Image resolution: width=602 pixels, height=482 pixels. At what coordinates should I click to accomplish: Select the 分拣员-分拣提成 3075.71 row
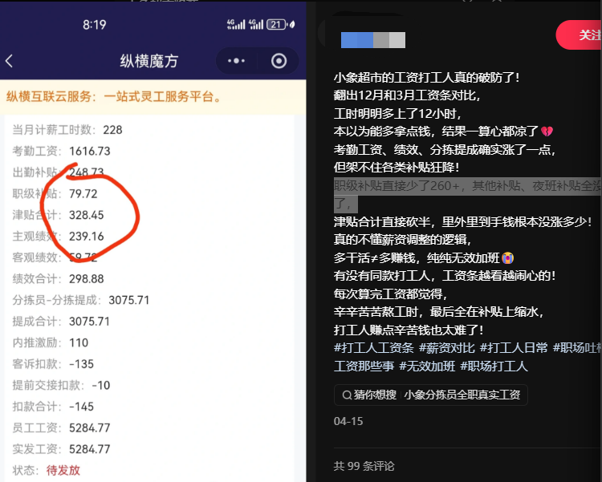[x=80, y=300]
